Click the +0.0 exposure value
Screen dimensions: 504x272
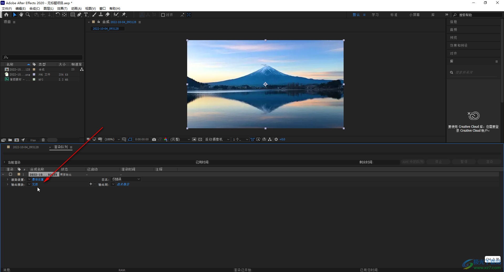[282, 140]
